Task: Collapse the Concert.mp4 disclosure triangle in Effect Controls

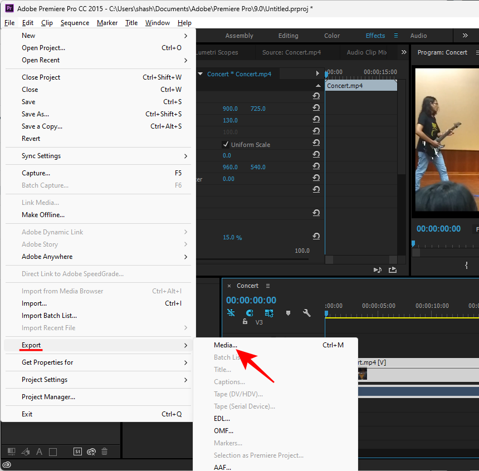Action: [x=200, y=73]
